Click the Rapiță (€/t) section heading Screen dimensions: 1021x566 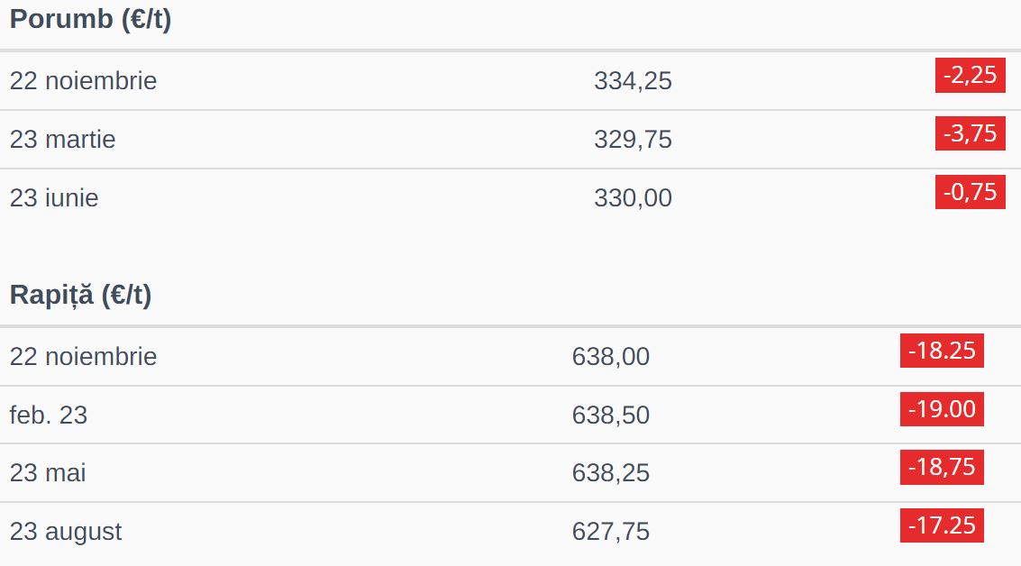pos(80,295)
